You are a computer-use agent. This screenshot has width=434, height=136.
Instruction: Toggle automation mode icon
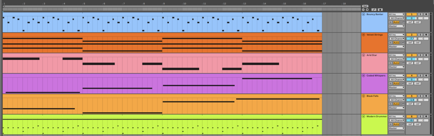(374, 10)
